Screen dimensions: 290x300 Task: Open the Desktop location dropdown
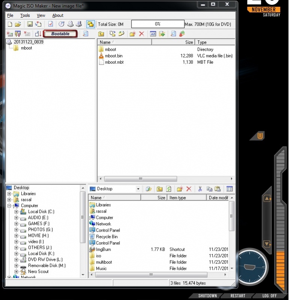click(138, 189)
